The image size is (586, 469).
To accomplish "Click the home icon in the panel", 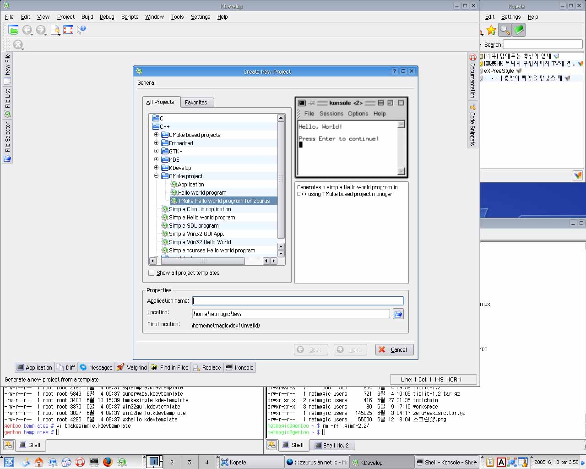I will pyautogui.click(x=39, y=462).
